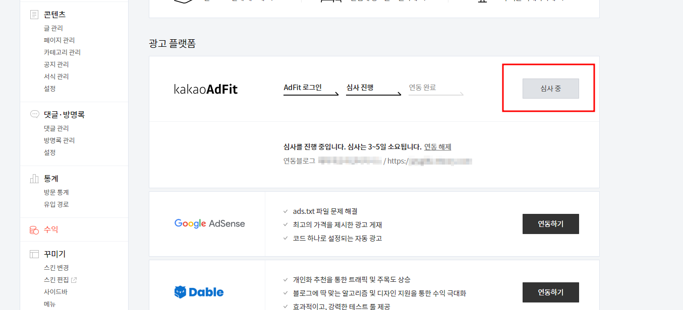
Task: Open 설정 under 콘텐츠 section
Action: pyautogui.click(x=50, y=89)
